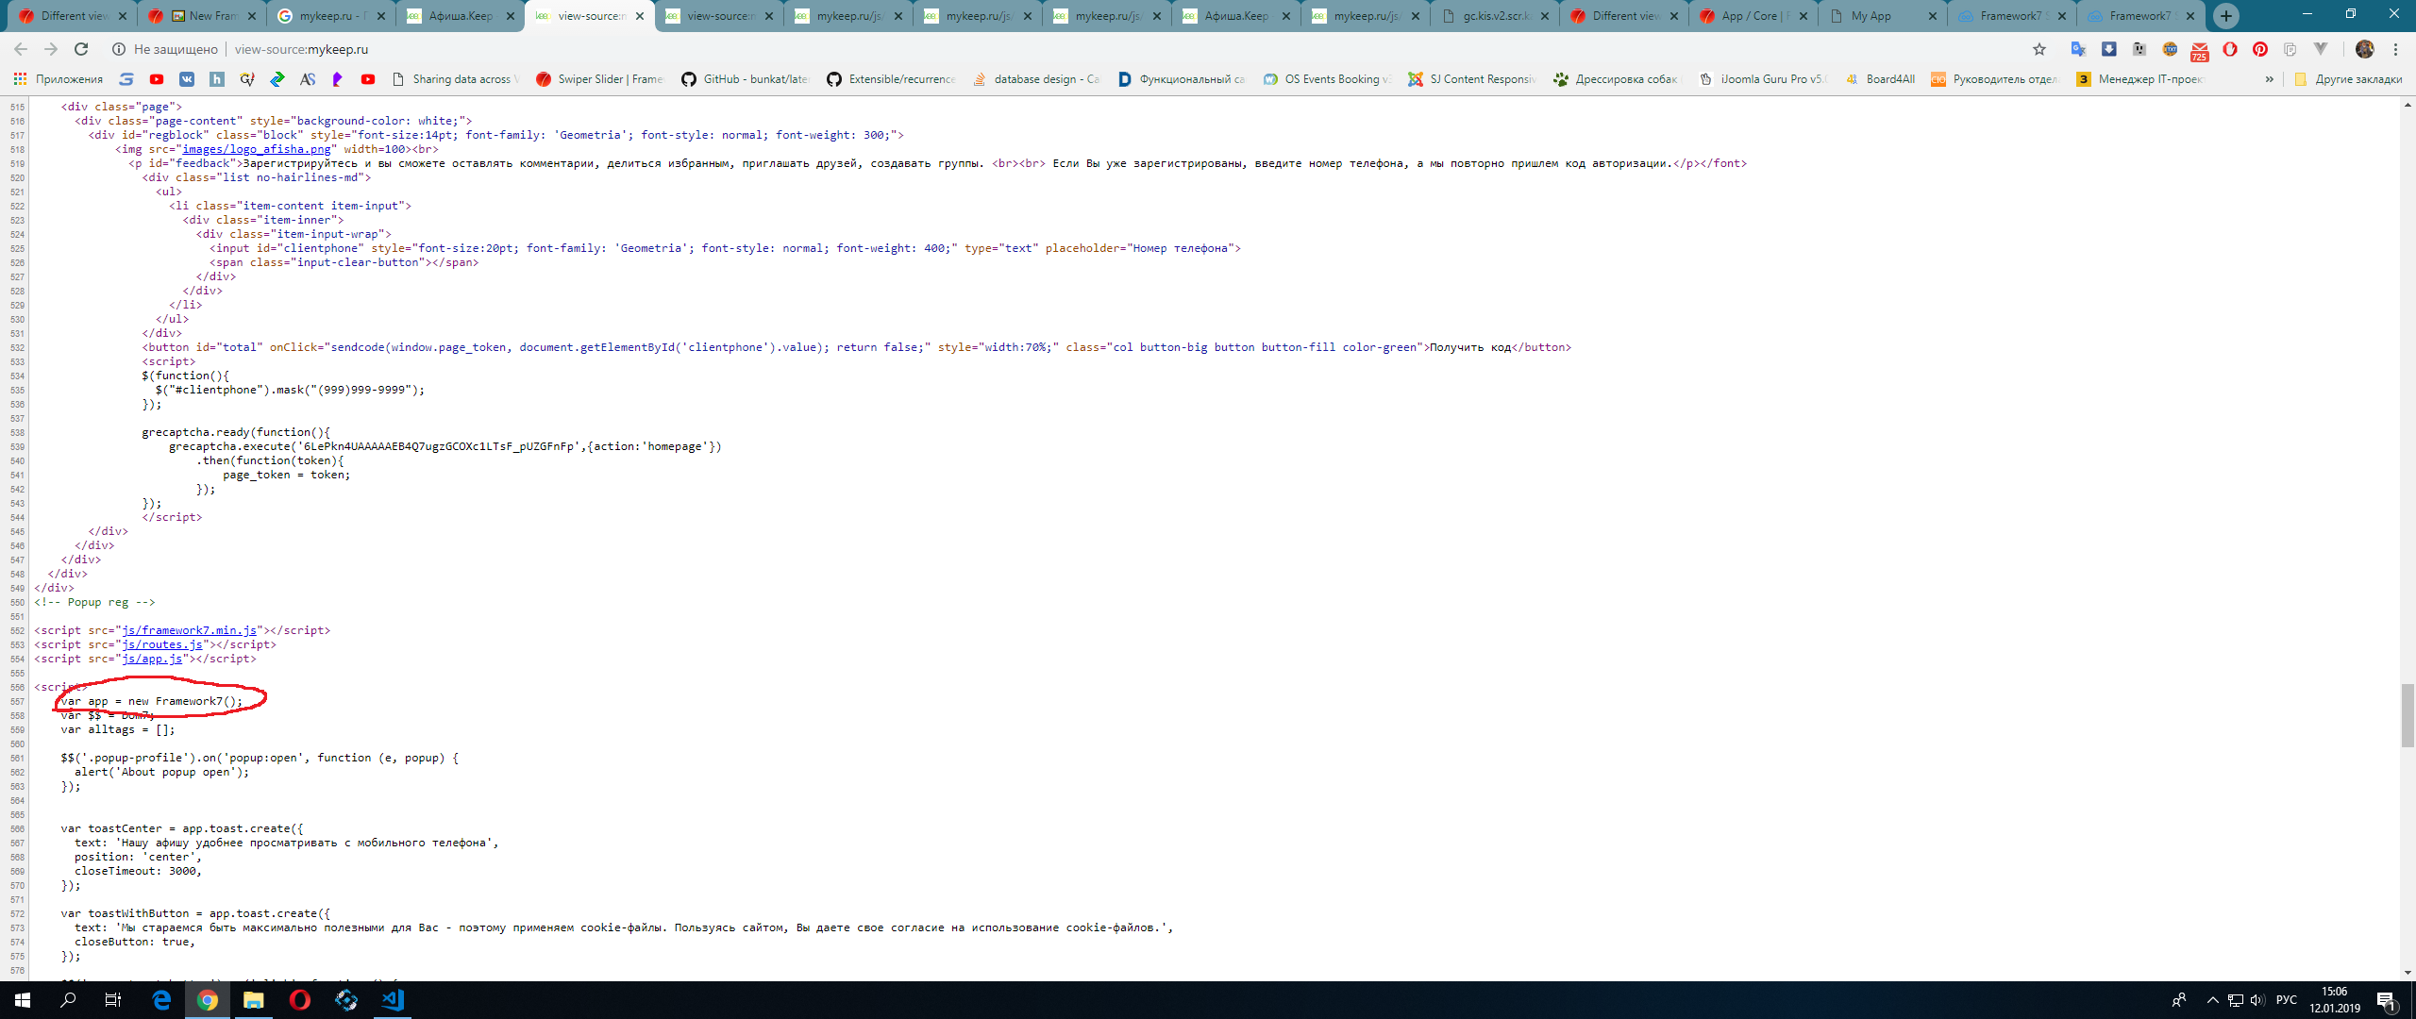The image size is (2416, 1019).
Task: Open the blue 'S' bookmark icon
Action: tap(126, 79)
